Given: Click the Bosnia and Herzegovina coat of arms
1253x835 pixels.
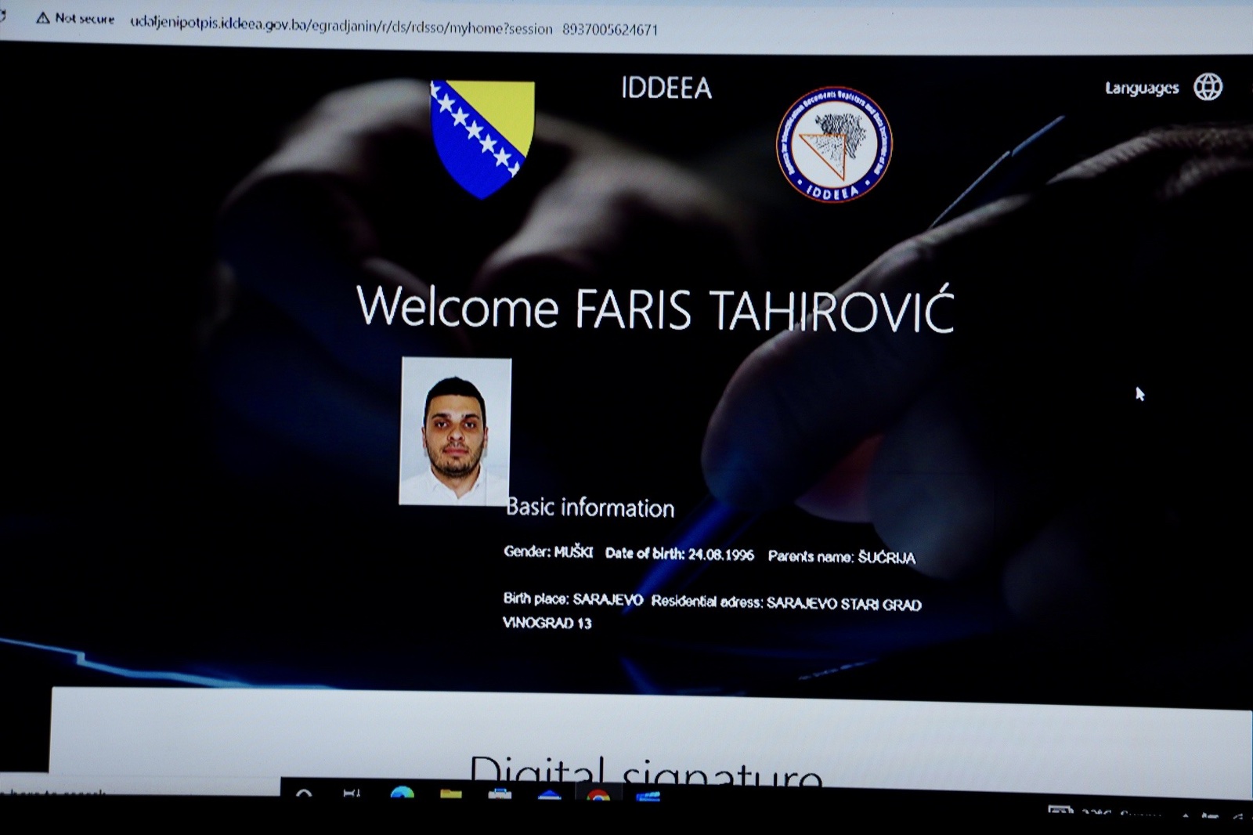Looking at the screenshot, I should (482, 139).
